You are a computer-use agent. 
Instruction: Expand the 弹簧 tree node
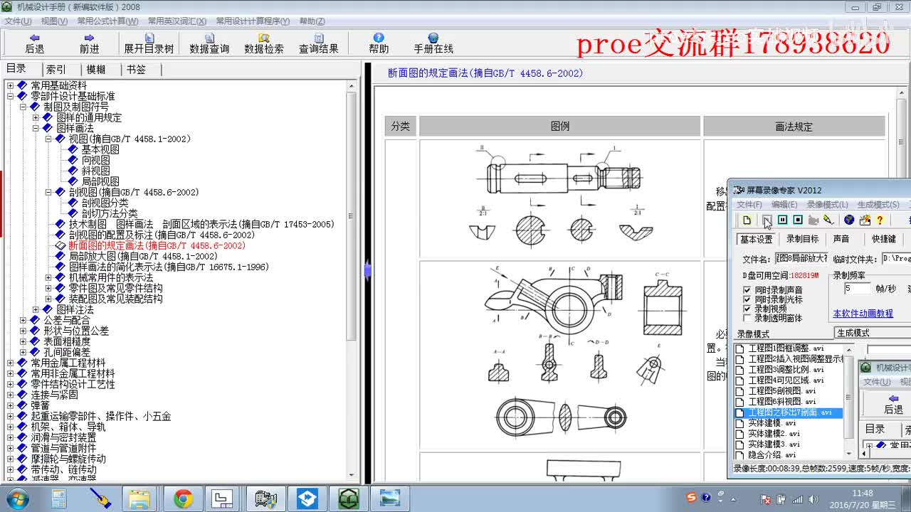(10, 405)
